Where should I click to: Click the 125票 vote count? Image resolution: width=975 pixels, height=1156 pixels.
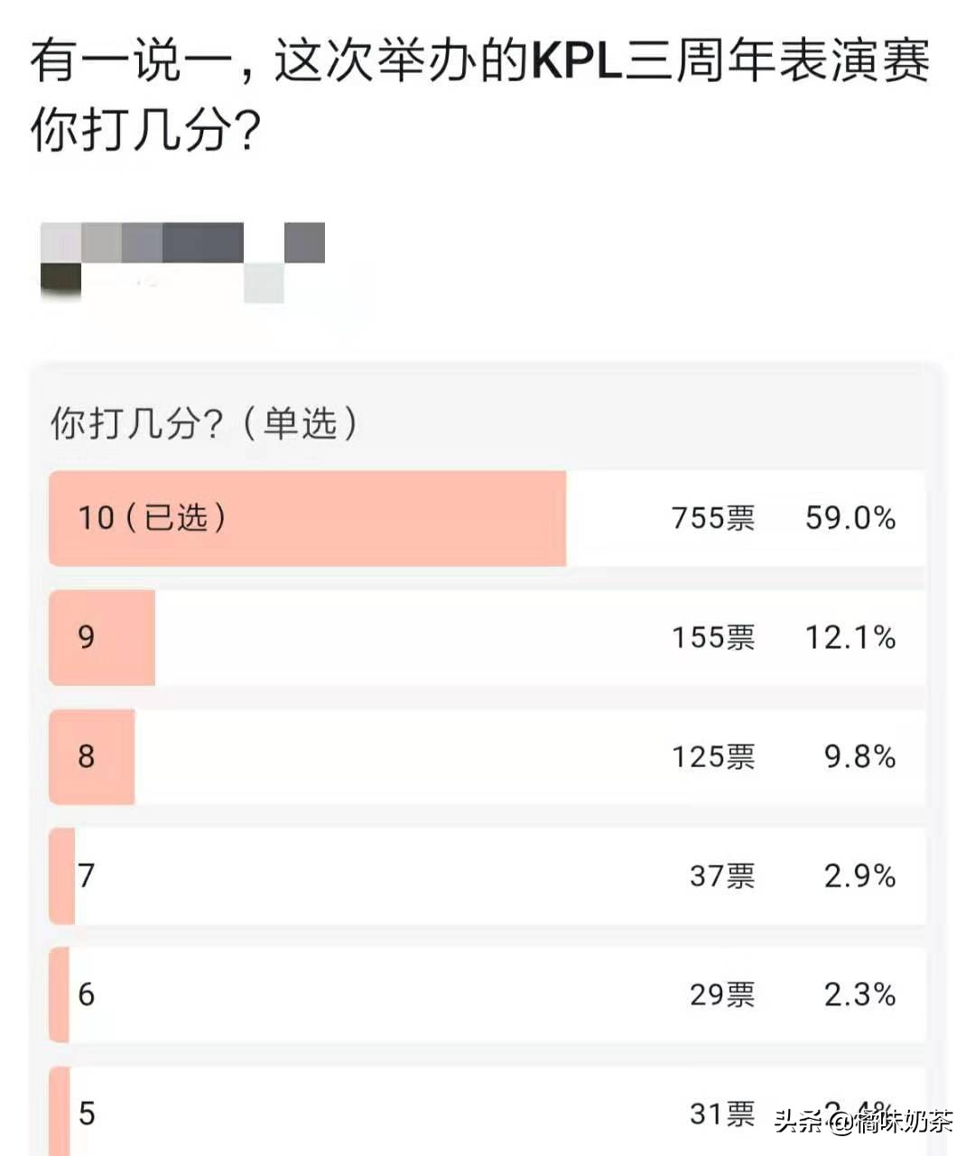(x=713, y=756)
